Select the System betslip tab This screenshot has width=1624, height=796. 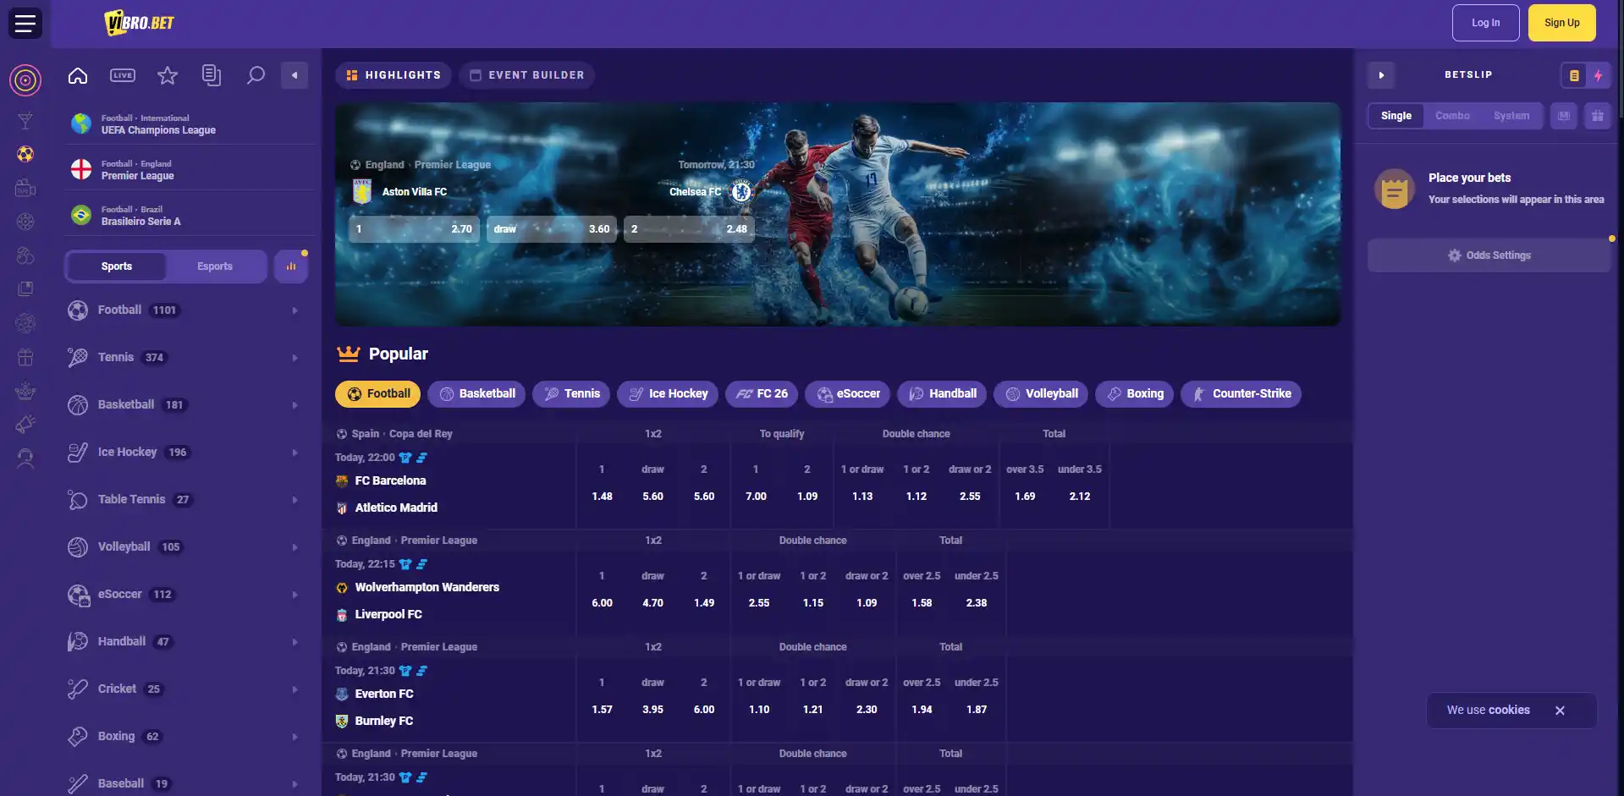click(1511, 116)
